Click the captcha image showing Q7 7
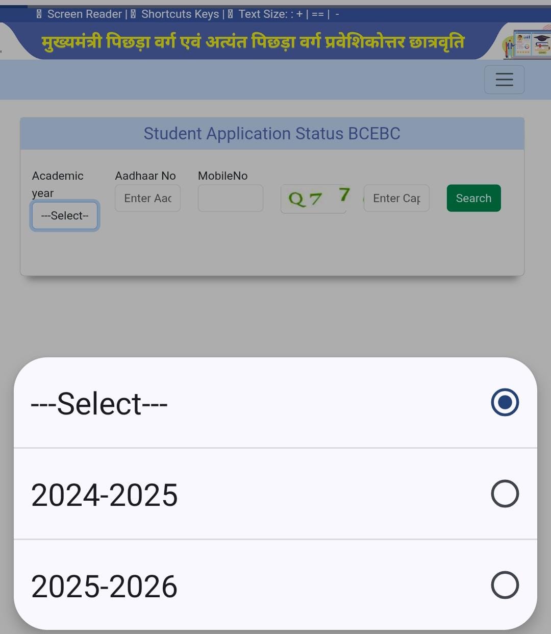The height and width of the screenshot is (634, 551). pos(314,198)
